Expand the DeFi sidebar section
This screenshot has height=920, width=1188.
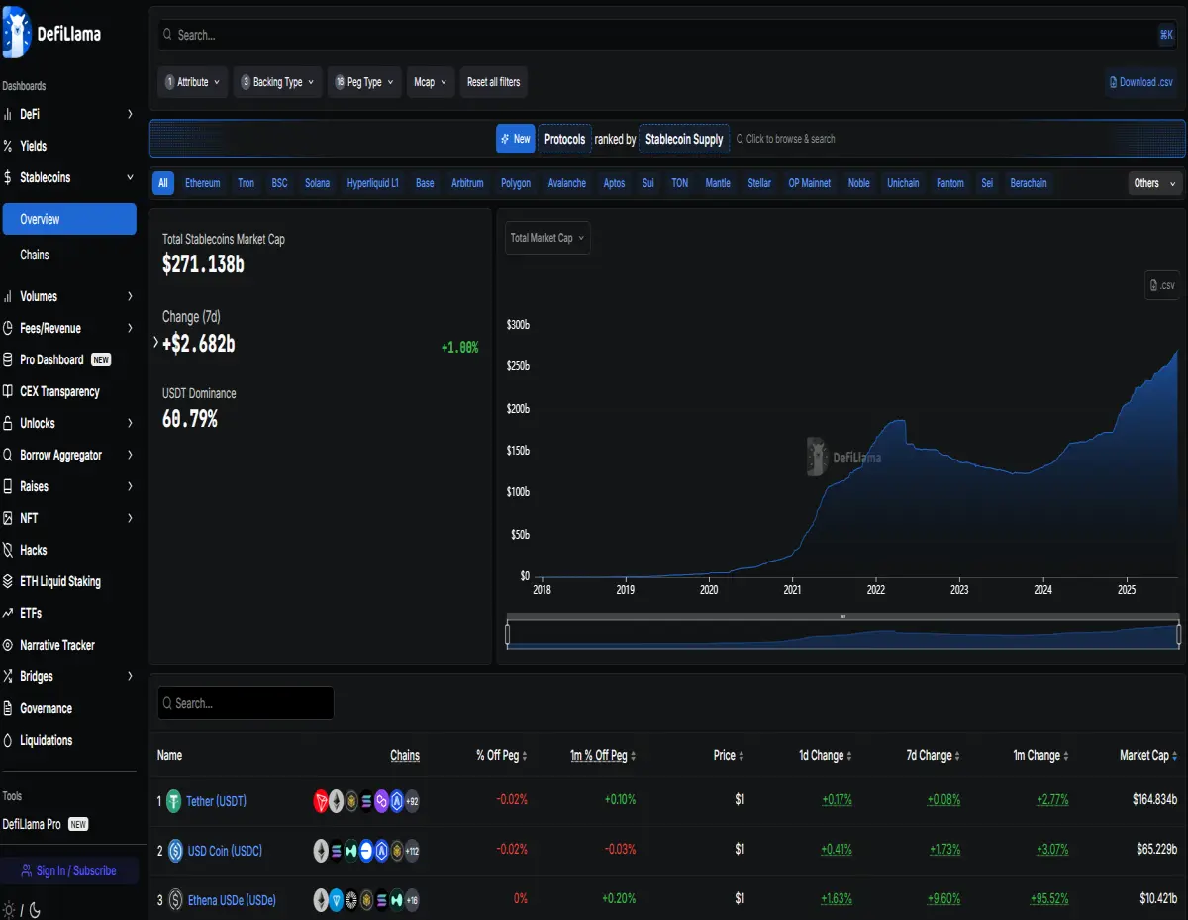pyautogui.click(x=130, y=114)
